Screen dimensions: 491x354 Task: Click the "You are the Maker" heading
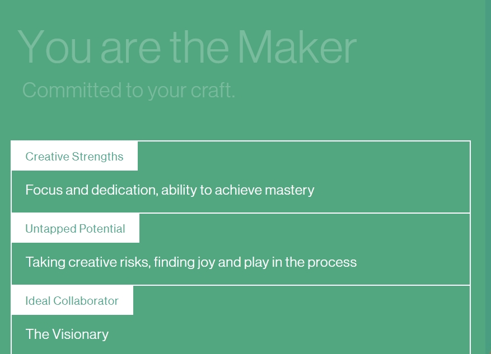[x=187, y=47]
